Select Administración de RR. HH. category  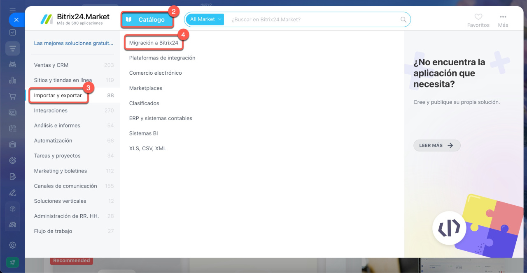tap(74, 216)
